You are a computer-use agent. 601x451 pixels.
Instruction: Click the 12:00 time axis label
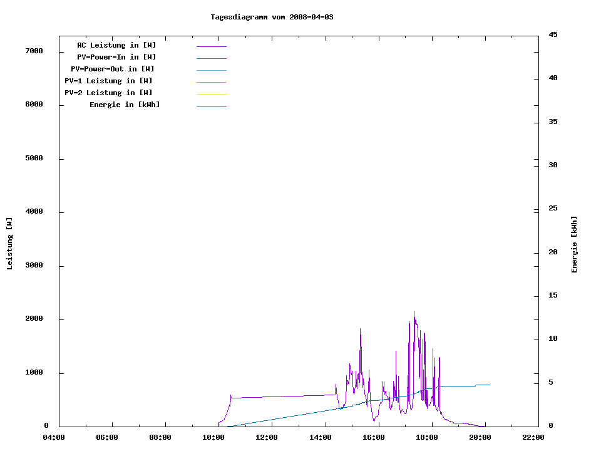(267, 437)
